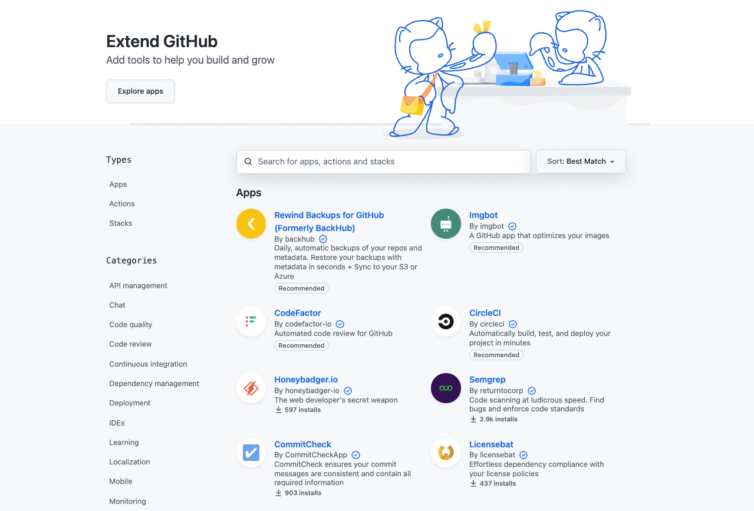Click the Licensebat app icon
The height and width of the screenshot is (511, 754).
click(446, 453)
